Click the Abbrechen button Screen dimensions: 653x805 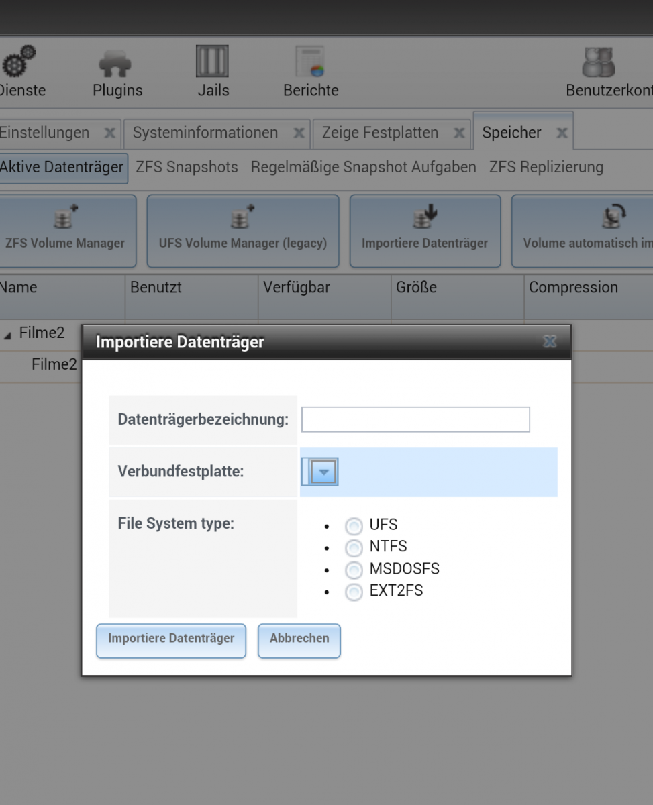pos(299,641)
